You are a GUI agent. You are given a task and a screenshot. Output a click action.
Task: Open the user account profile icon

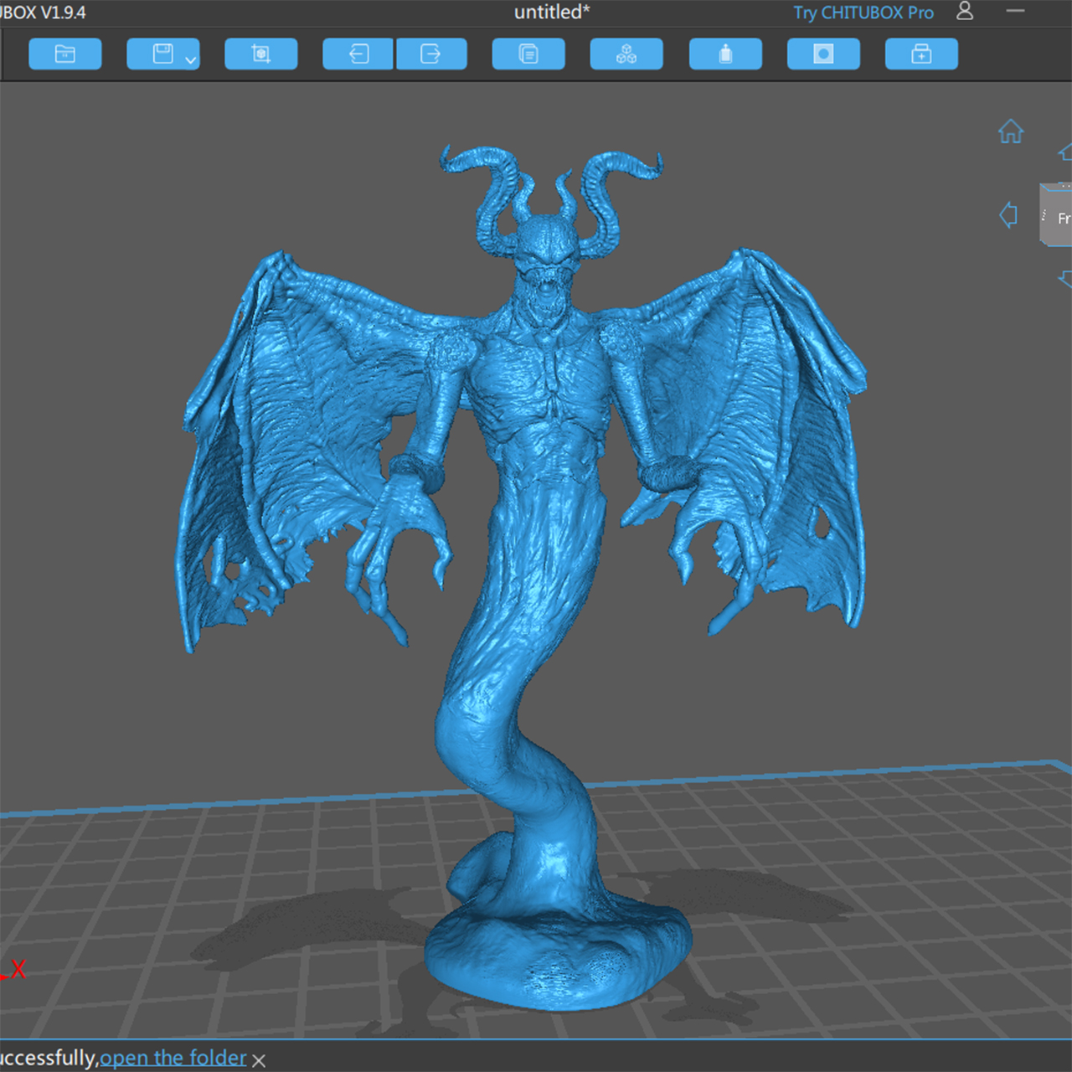point(965,11)
